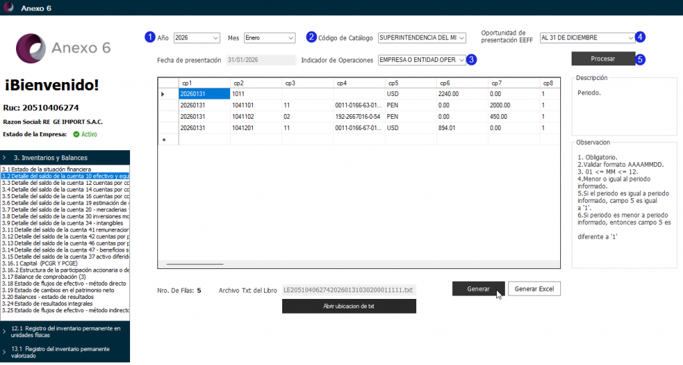The width and height of the screenshot is (683, 365).
Task: Select 3.16.2 Estructura de la participación accionaria
Action: click(65, 270)
